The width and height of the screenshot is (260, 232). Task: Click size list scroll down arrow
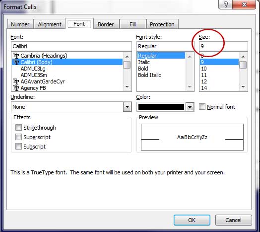[x=243, y=86]
